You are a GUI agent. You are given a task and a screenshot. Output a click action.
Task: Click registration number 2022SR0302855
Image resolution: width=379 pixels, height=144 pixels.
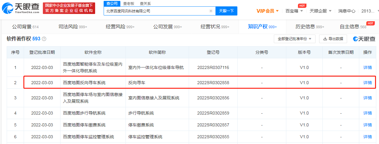[x=213, y=137]
